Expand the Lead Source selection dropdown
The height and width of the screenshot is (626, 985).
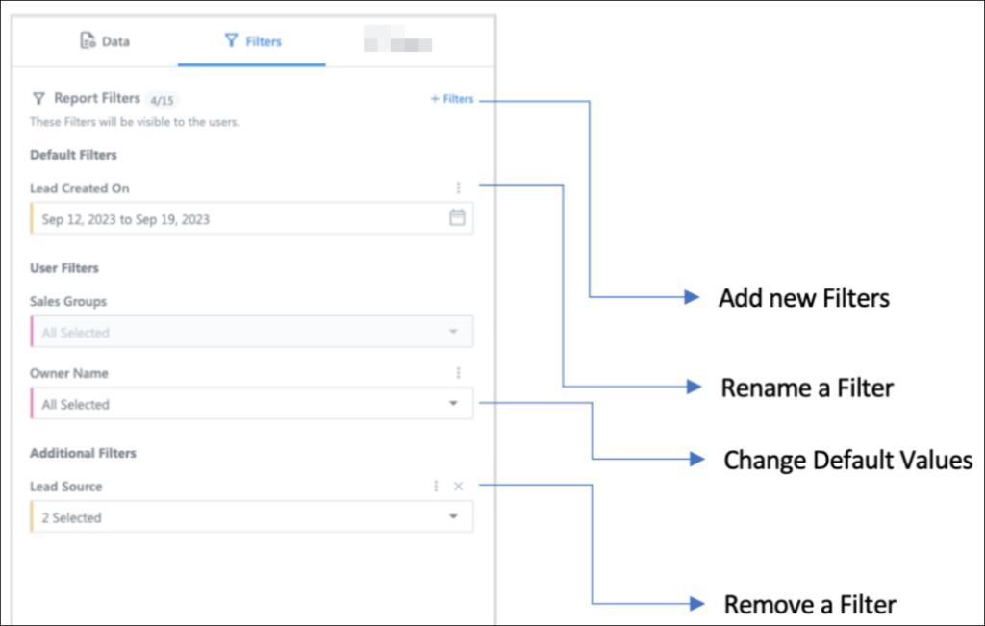click(455, 516)
